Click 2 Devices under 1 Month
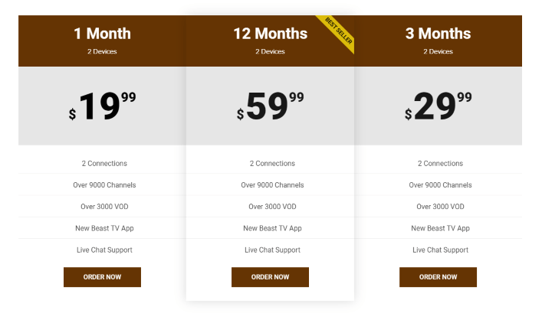Image resolution: width=542 pixels, height=323 pixels. (102, 52)
